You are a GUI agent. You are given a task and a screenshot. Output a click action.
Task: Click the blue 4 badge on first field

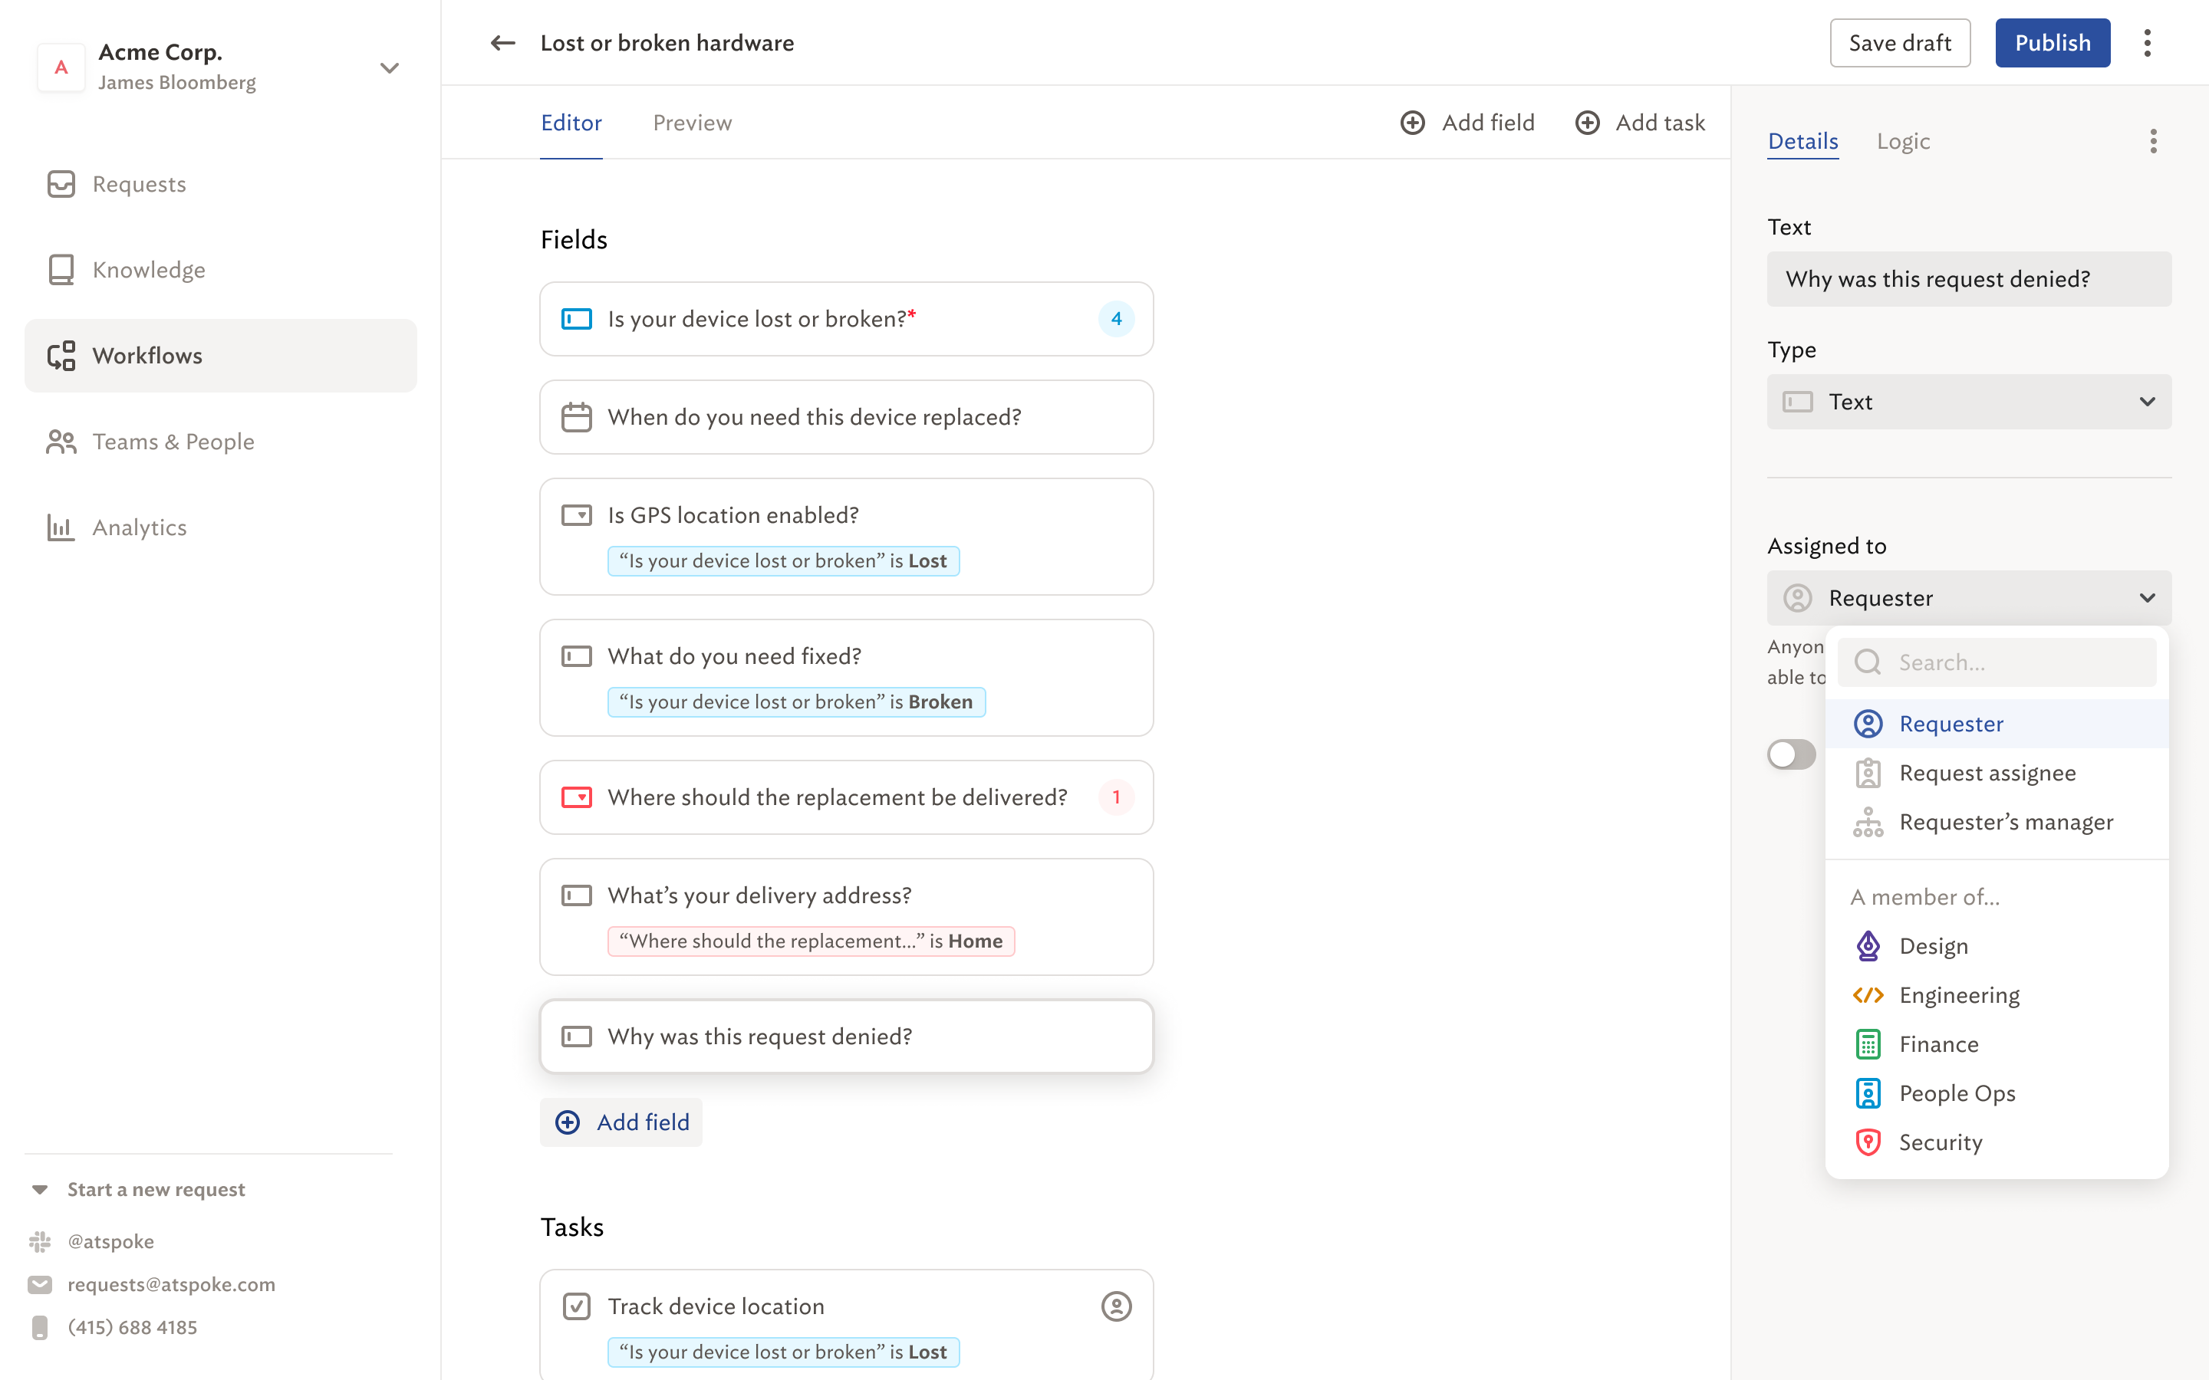(x=1115, y=318)
